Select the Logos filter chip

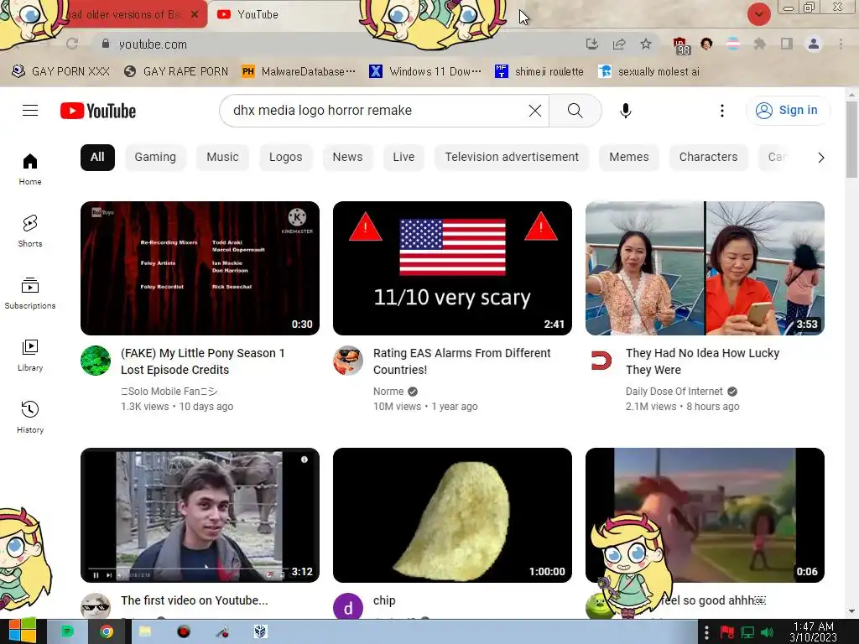[285, 157]
